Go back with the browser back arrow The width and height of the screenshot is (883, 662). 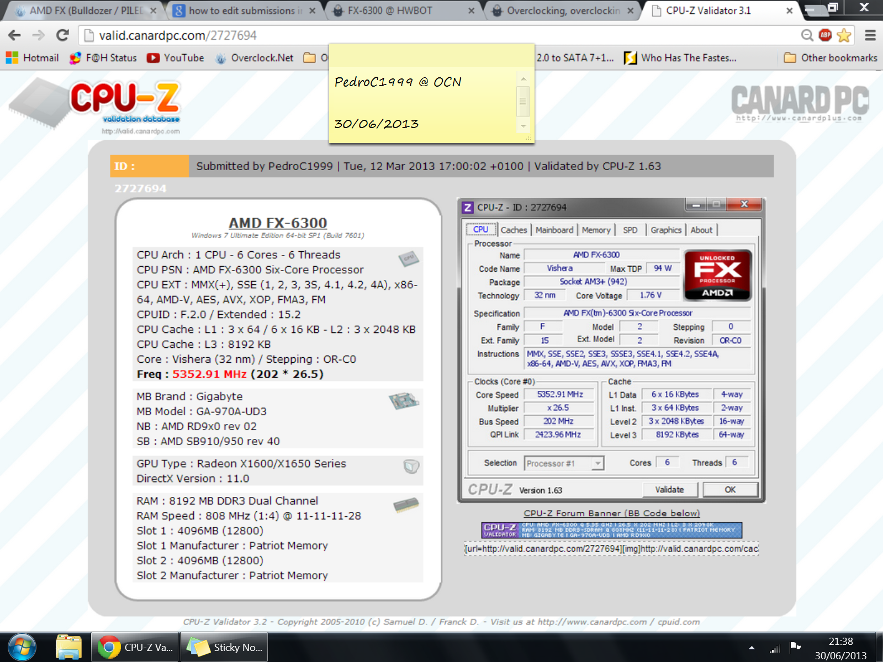(15, 35)
